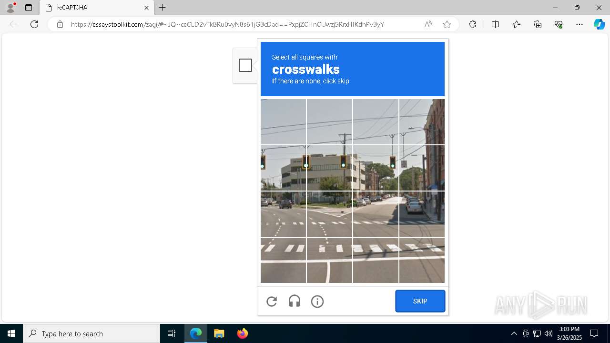Select bottom-right crosswalk tile
The image size is (610, 343).
[422, 260]
